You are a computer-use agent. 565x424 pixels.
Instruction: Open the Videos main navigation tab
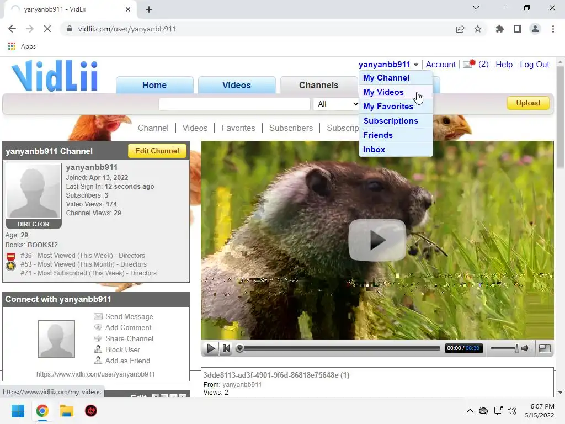point(236,85)
